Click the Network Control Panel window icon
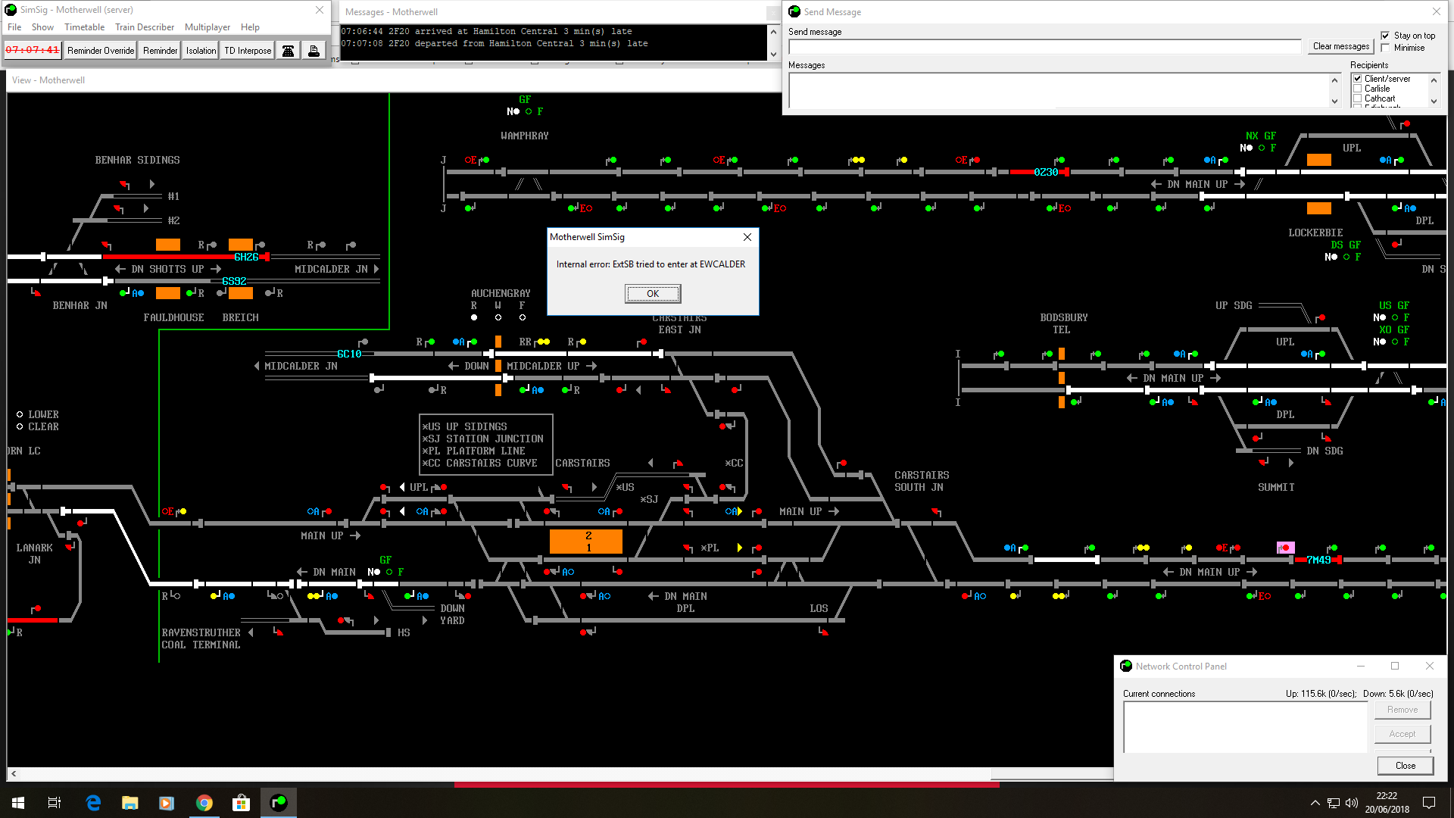Screen dimensions: 1454x818 click(x=1126, y=667)
